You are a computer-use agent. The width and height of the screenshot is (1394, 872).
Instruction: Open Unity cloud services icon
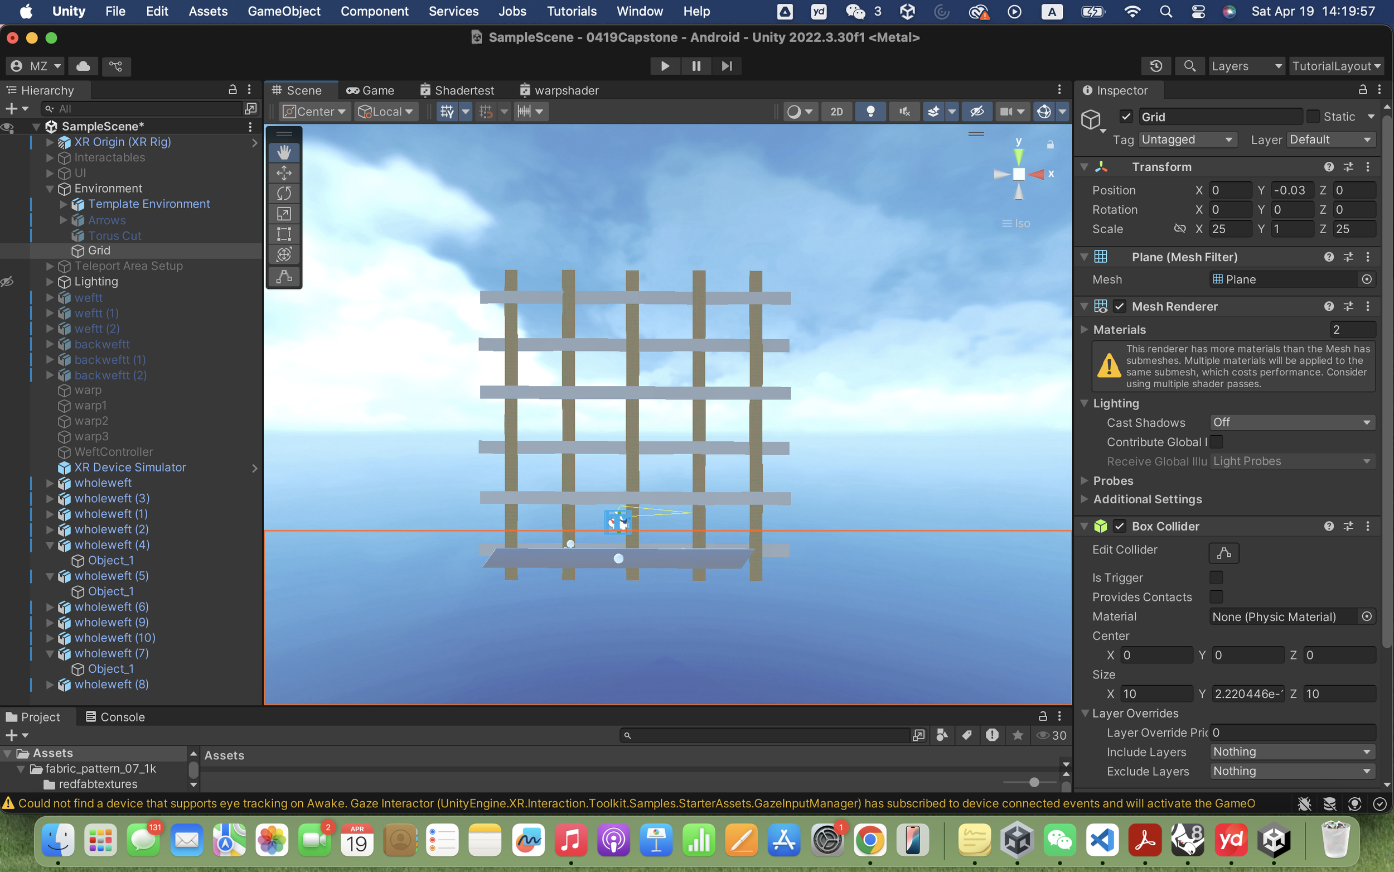[83, 66]
